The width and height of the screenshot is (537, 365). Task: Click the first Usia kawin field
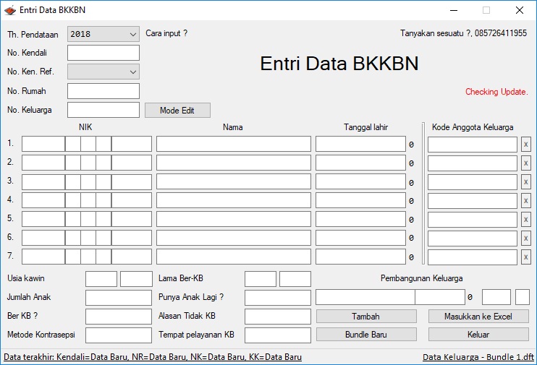pyautogui.click(x=101, y=279)
